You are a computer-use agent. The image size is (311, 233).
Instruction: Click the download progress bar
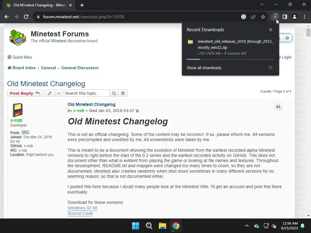tap(230, 59)
